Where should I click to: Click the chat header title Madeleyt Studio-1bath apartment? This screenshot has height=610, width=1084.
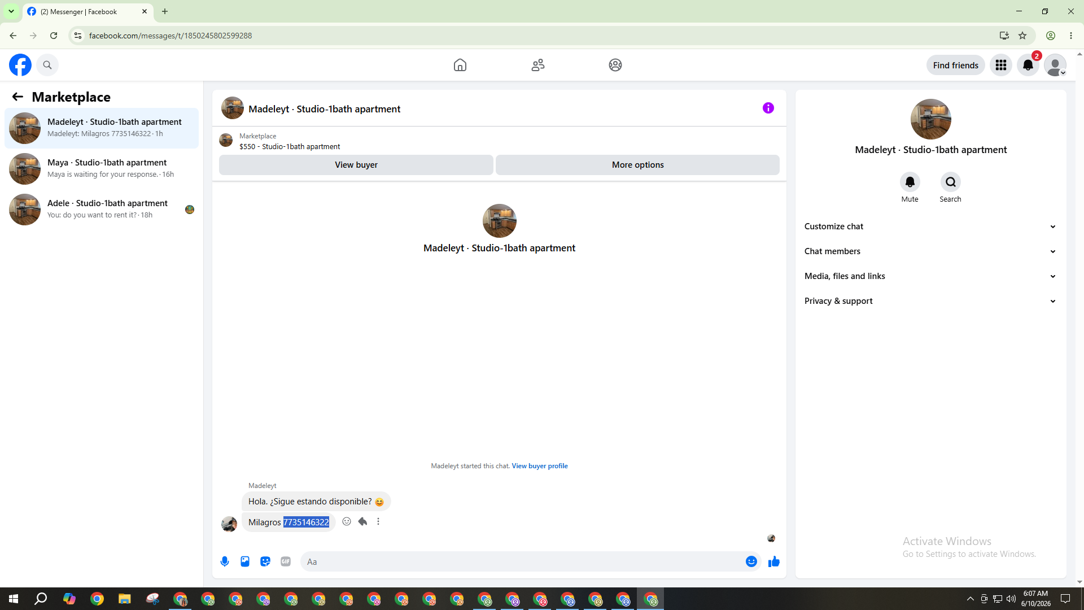325,109
